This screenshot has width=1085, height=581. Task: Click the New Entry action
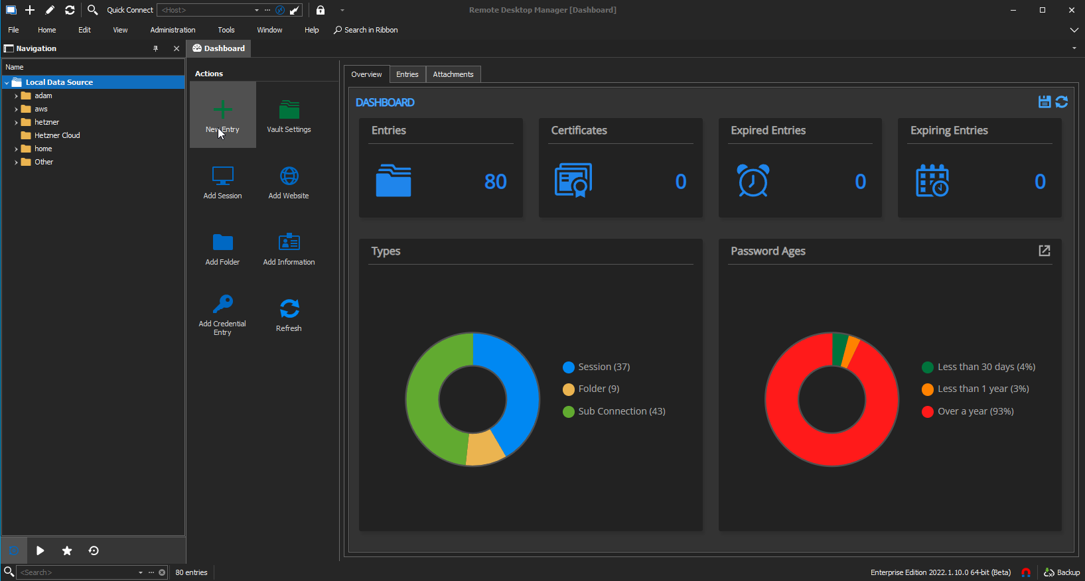click(222, 115)
